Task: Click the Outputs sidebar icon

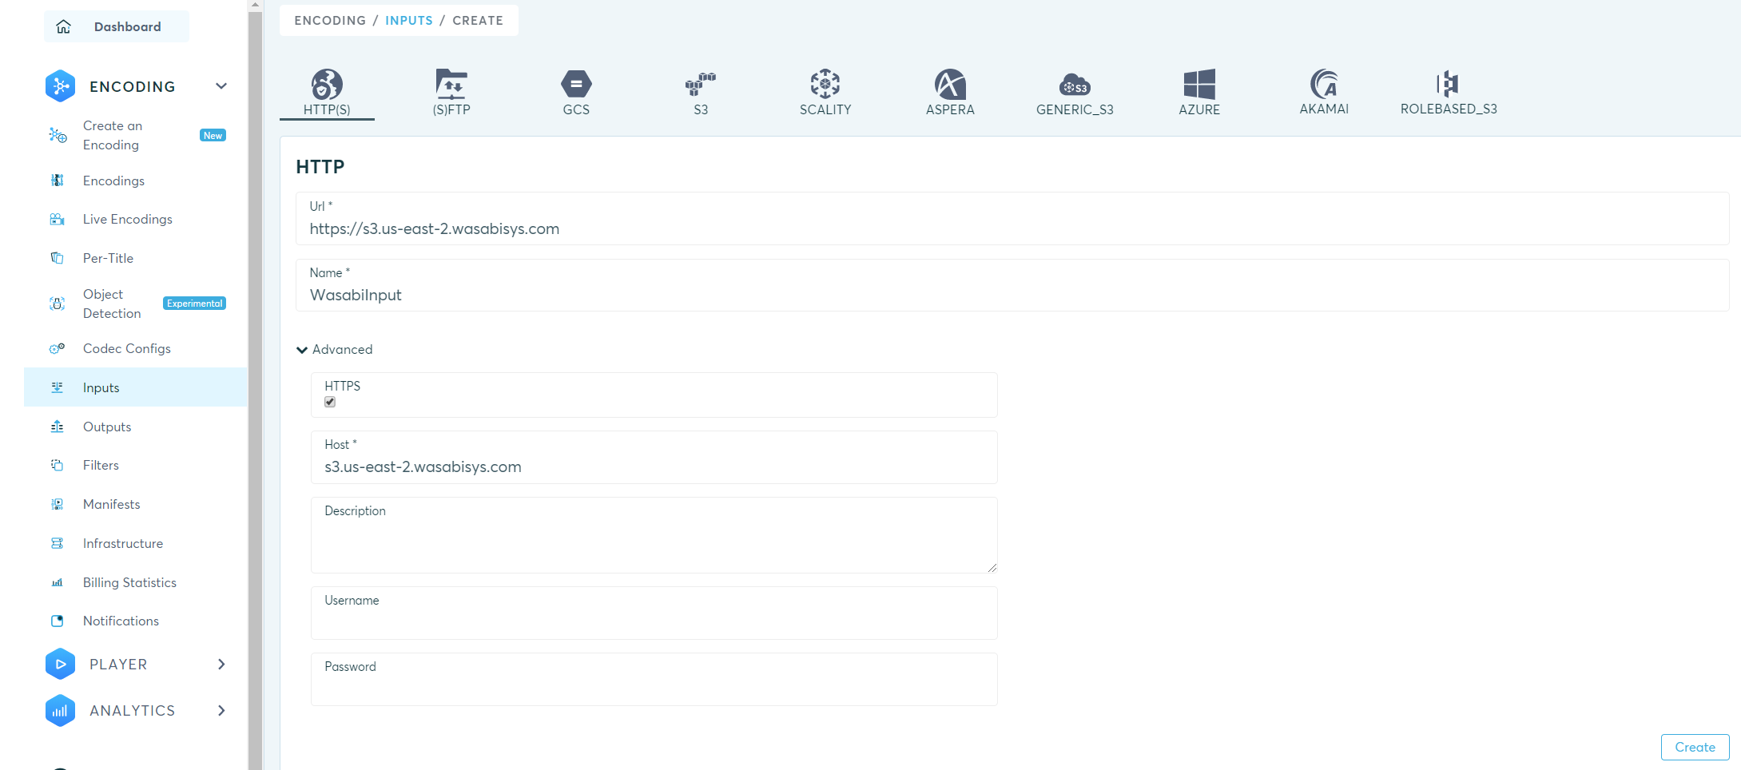Action: pos(58,427)
